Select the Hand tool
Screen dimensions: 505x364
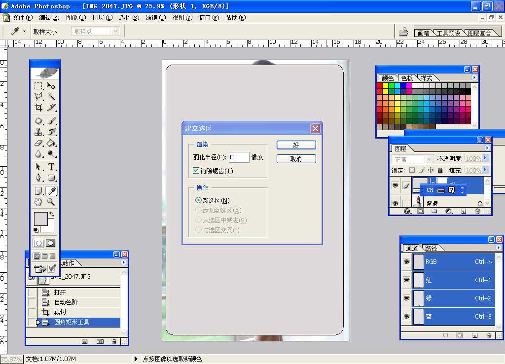click(38, 202)
